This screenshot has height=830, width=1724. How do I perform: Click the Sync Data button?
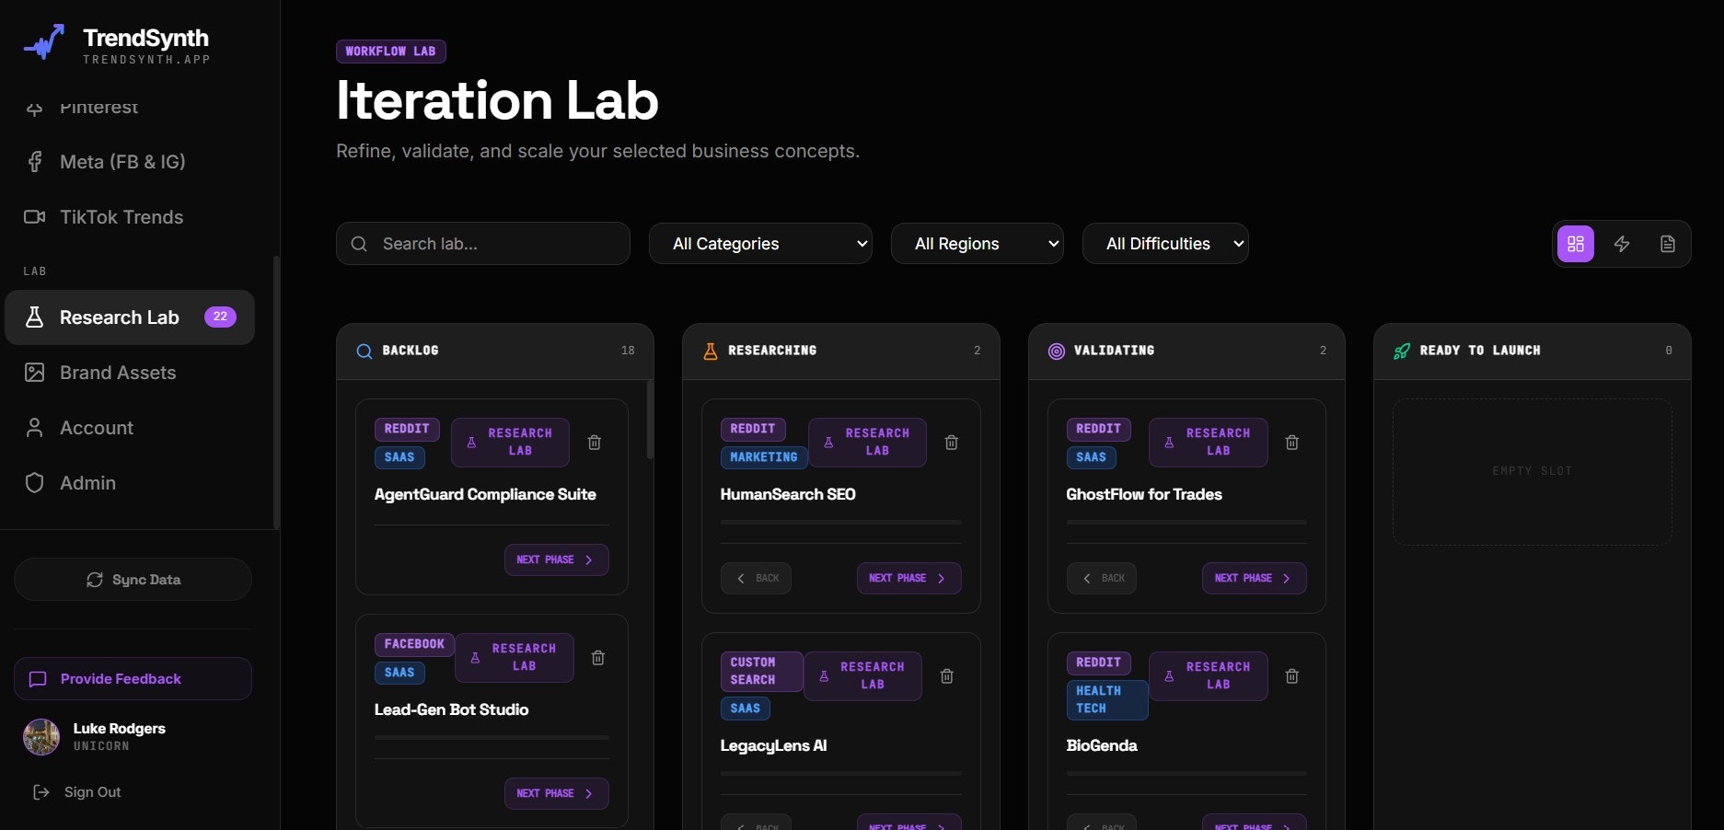[x=133, y=580]
